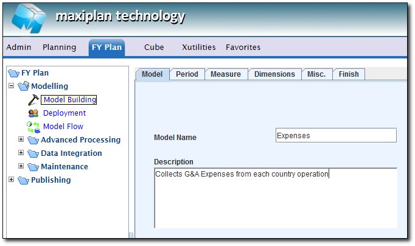This screenshot has width=415, height=246.
Task: Click the FY Plan root folder icon
Action: tap(13, 73)
